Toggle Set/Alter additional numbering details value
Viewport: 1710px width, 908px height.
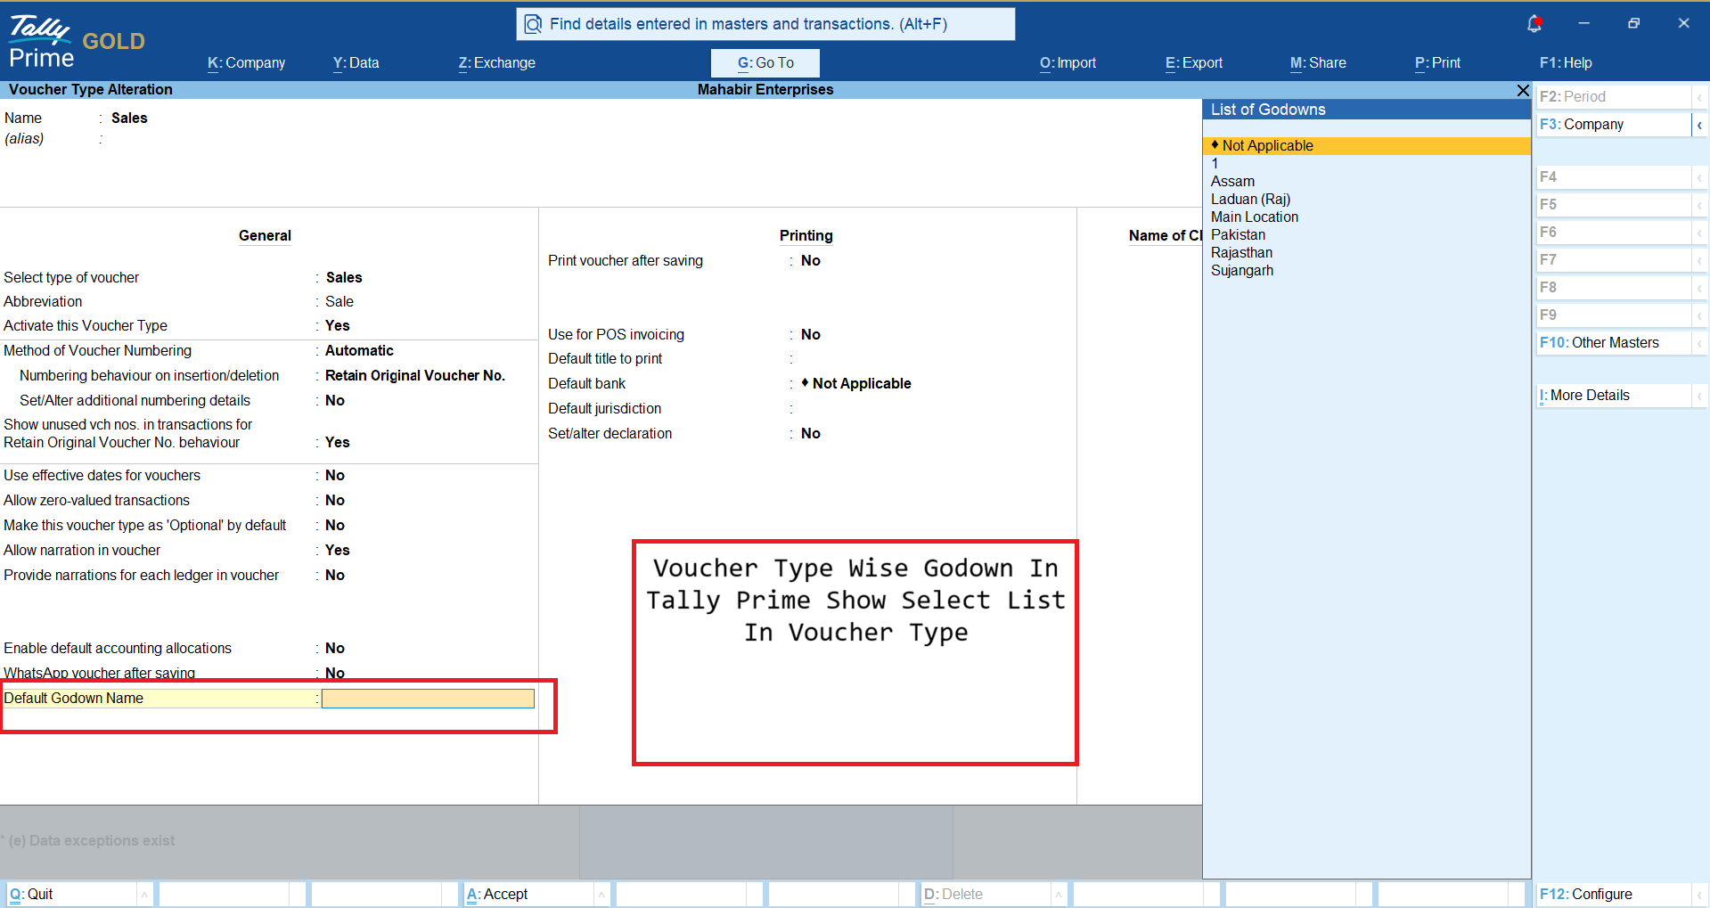(334, 400)
